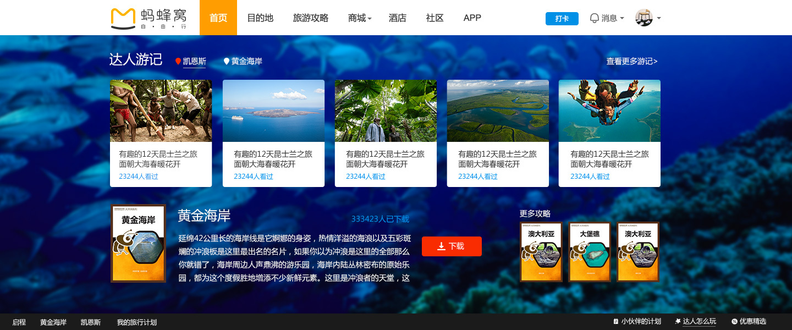This screenshot has height=330, width=792.
Task: Click the white location pin beside 黄金海岸
Action: (x=226, y=62)
